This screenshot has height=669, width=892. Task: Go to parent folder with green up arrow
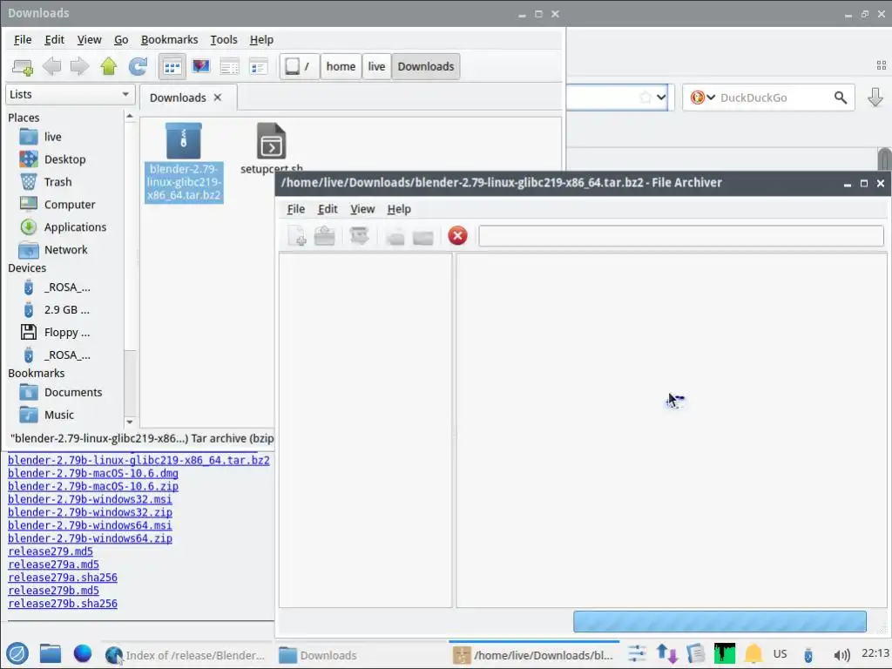point(109,66)
